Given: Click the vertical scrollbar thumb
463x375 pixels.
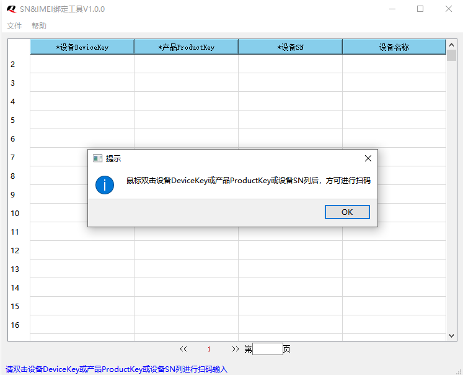Looking at the screenshot, I should click(x=451, y=55).
